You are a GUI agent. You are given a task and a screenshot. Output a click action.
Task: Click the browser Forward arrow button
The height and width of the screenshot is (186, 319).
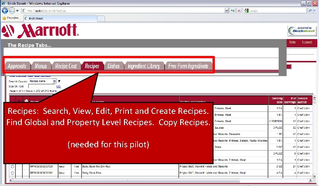tap(12, 11)
